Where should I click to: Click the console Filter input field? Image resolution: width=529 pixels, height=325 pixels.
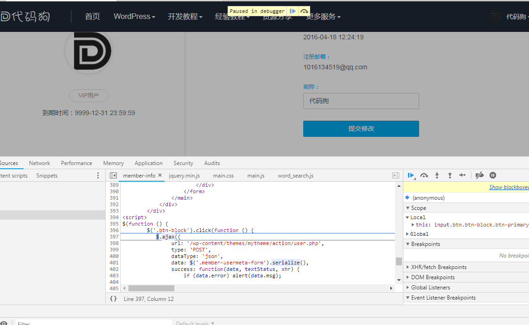(x=95, y=323)
